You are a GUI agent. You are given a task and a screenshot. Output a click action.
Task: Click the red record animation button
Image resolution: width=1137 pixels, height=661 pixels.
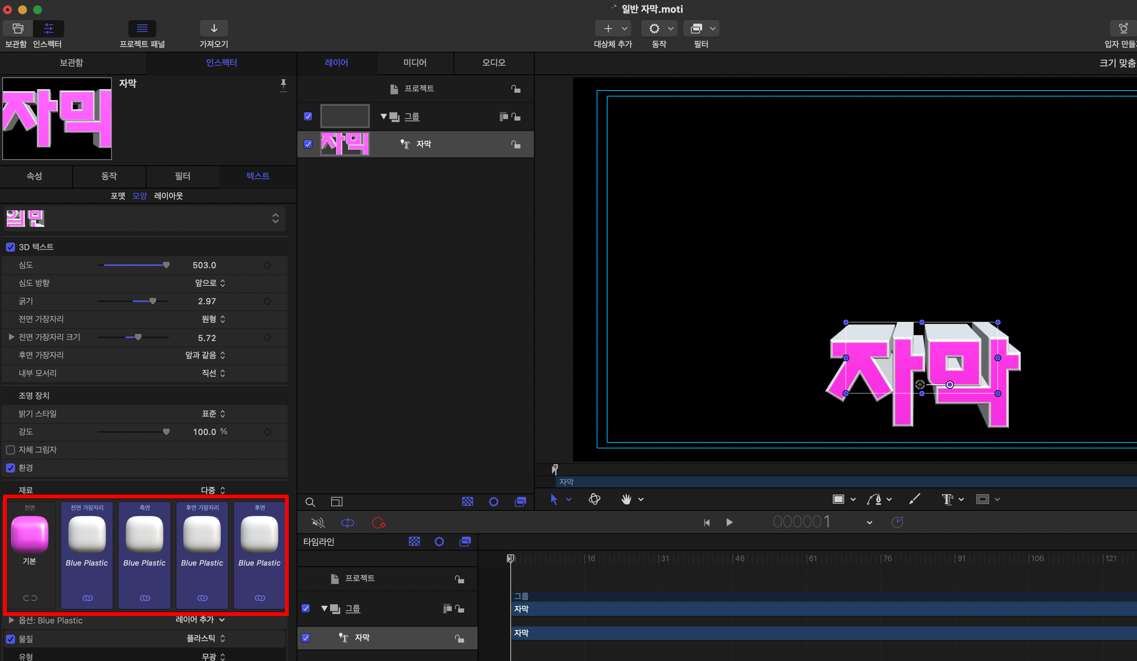[x=378, y=522]
